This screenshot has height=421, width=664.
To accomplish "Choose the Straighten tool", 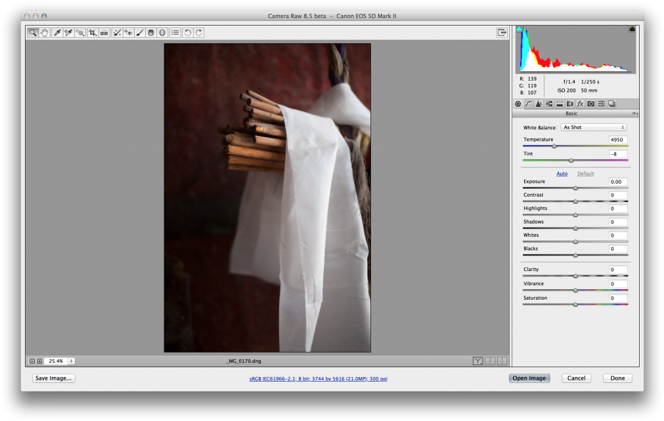I will coord(104,32).
